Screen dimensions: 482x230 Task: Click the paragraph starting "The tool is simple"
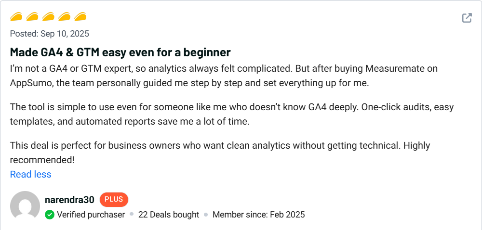(x=231, y=114)
